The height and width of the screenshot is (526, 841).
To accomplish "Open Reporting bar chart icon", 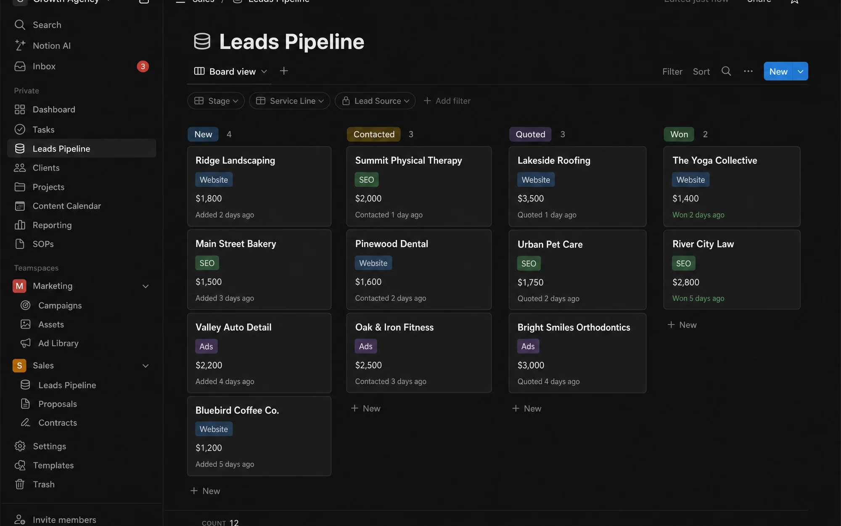I will (20, 225).
